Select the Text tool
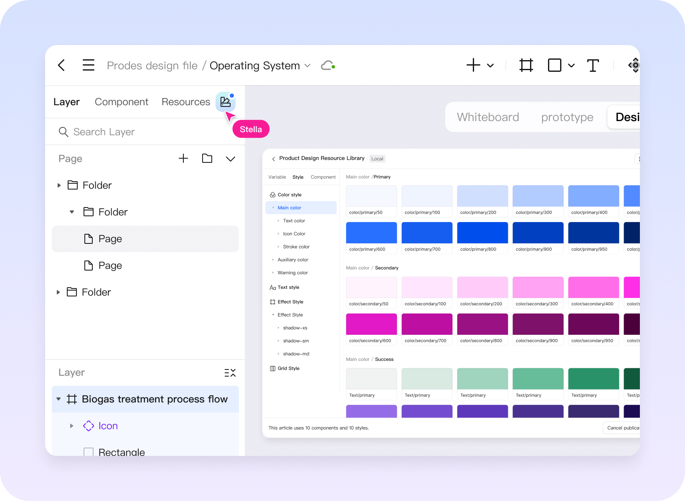This screenshot has width=685, height=501. [593, 66]
